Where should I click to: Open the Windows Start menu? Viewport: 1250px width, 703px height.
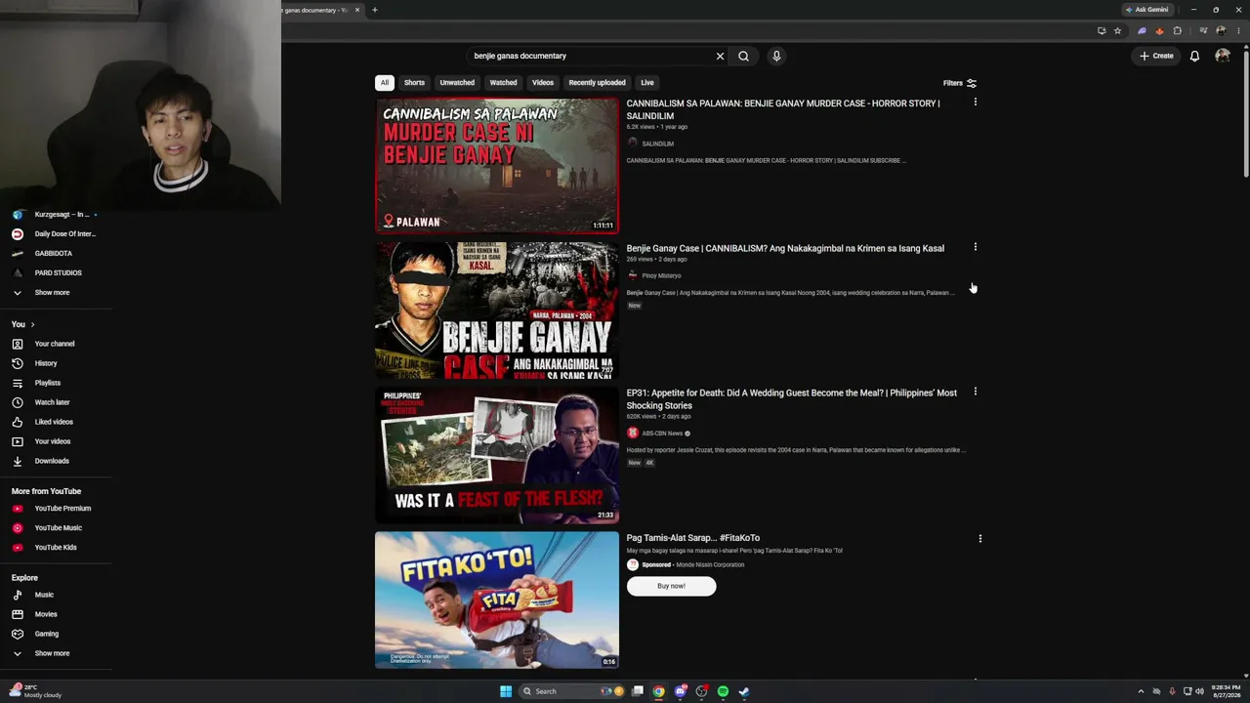point(506,691)
